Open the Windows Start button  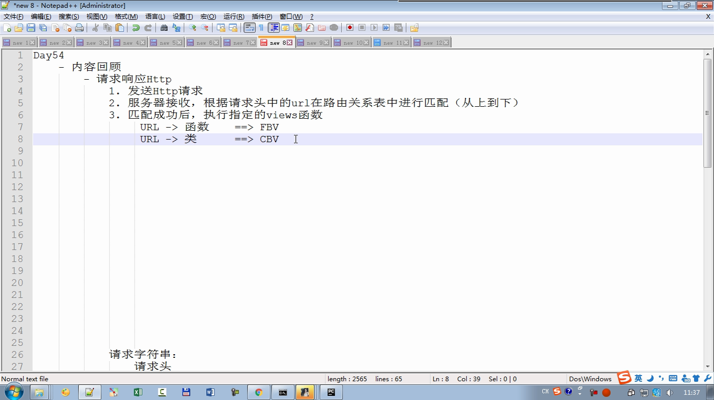13,392
